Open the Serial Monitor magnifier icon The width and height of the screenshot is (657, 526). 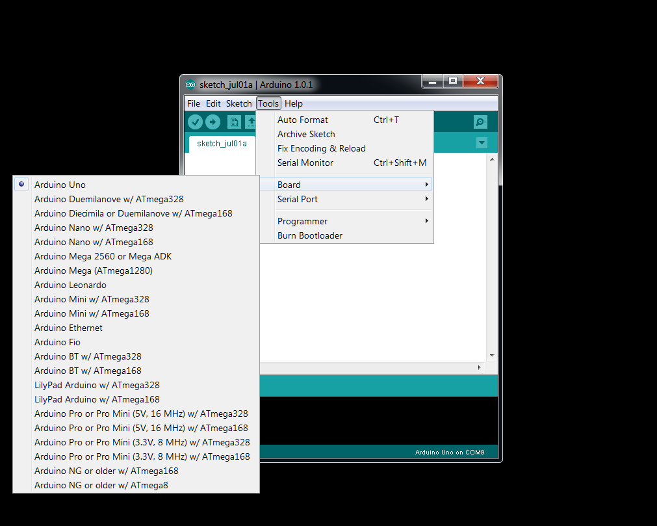(x=480, y=122)
